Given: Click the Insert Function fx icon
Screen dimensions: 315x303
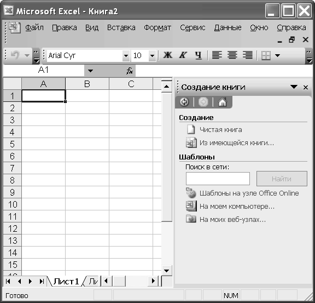Looking at the screenshot, I should click(130, 71).
